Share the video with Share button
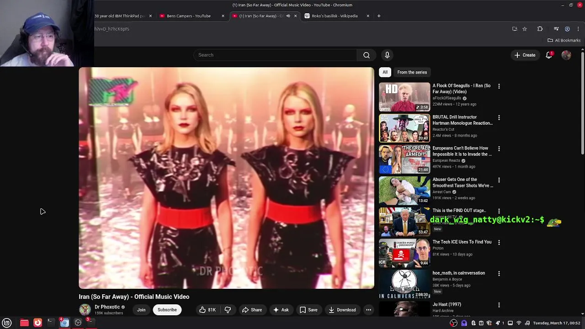Viewport: 585px width, 329px height. coord(252,310)
